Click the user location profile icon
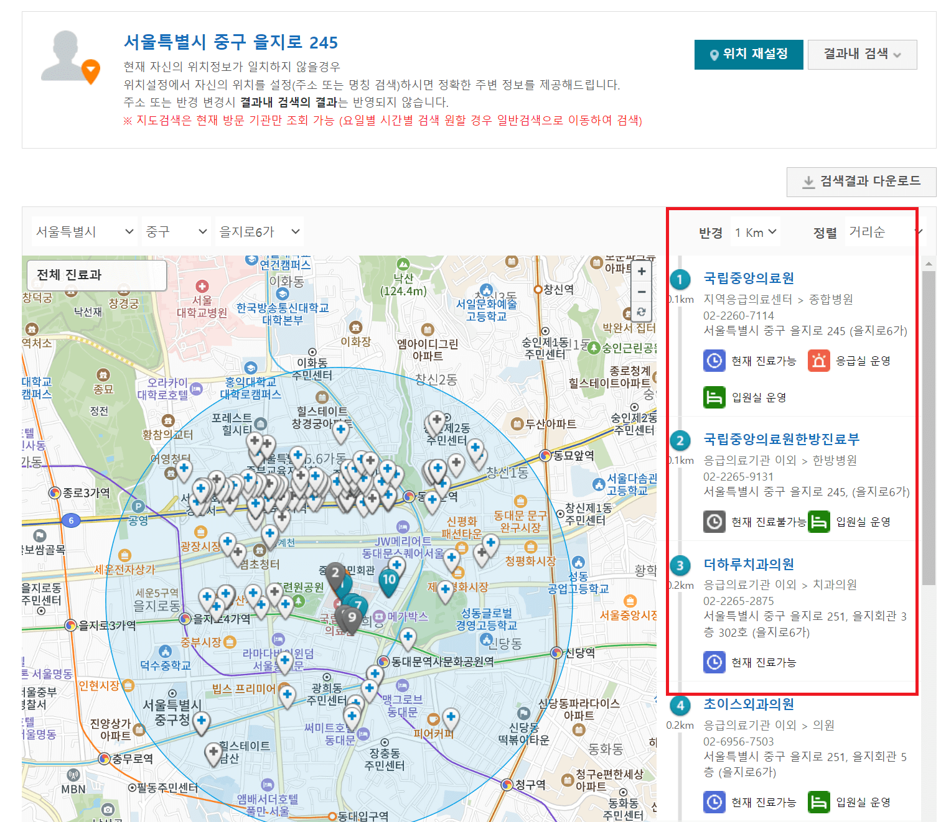941x822 pixels. (70, 57)
